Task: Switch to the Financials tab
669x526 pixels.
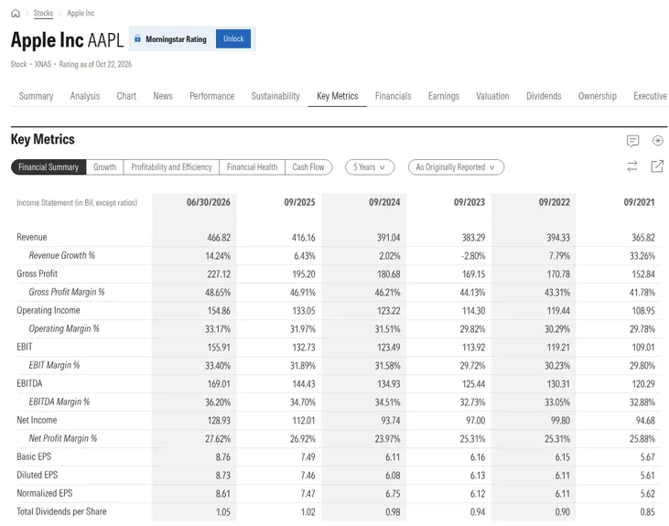Action: pos(393,96)
